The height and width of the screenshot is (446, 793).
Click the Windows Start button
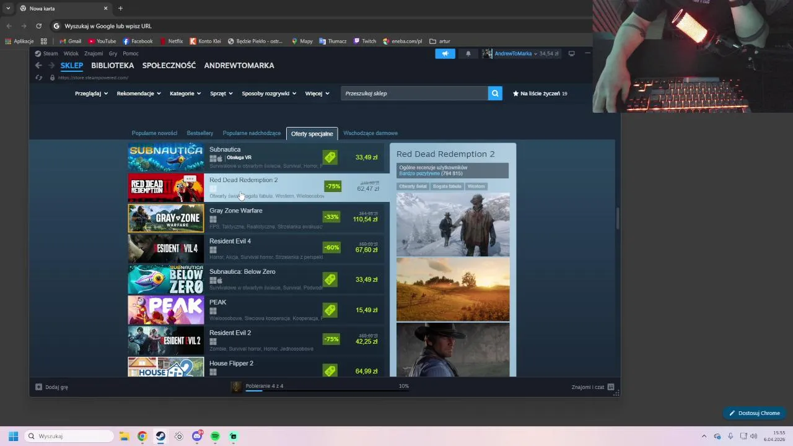pyautogui.click(x=13, y=436)
